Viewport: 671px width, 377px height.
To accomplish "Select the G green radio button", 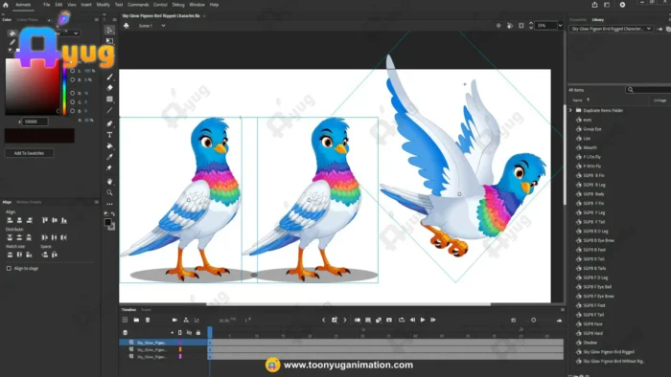I will coord(72,102).
